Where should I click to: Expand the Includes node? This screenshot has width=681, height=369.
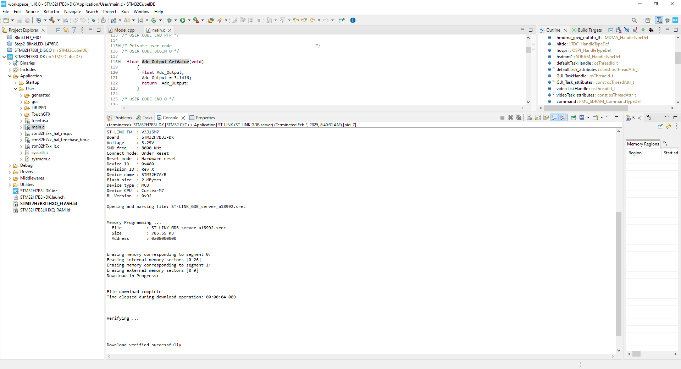coord(10,70)
